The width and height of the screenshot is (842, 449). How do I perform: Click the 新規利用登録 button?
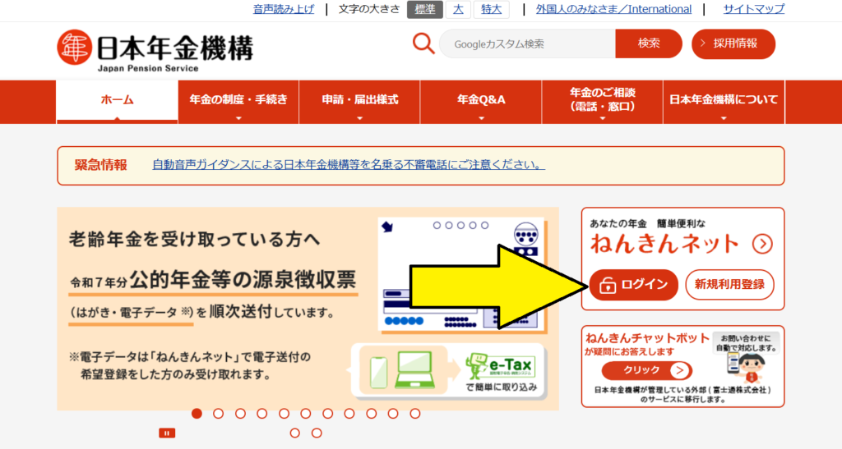click(729, 285)
